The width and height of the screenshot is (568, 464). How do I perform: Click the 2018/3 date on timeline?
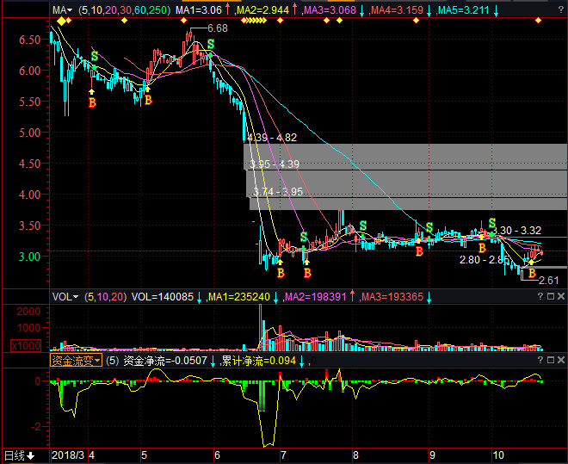pyautogui.click(x=68, y=455)
